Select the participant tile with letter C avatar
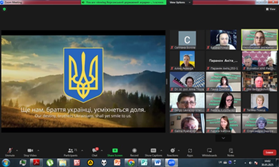Screen dimensions: 279x167 [187, 40]
